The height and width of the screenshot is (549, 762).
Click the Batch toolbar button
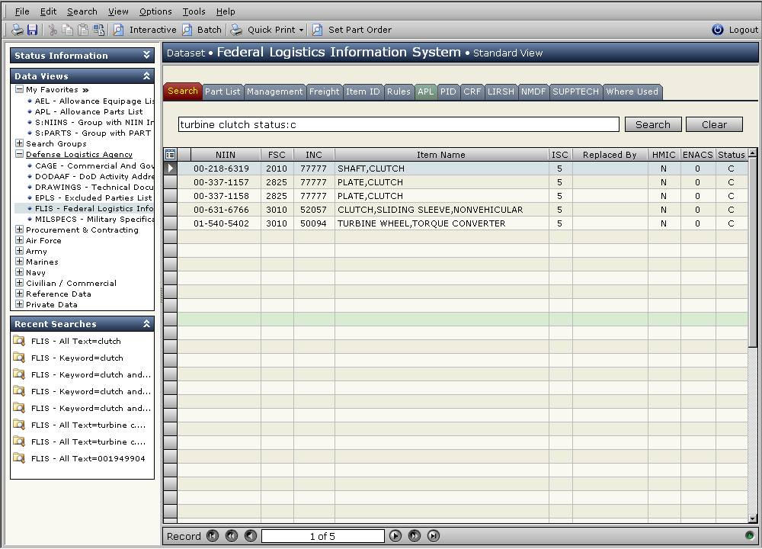point(202,30)
